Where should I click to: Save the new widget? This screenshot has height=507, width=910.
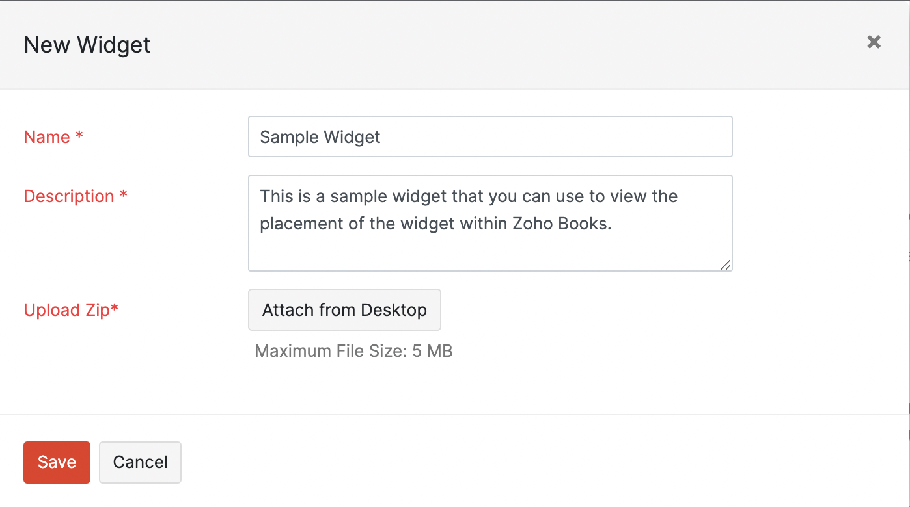57,462
